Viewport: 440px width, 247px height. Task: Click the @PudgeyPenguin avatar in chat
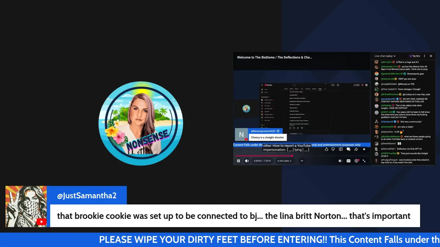pos(376,160)
